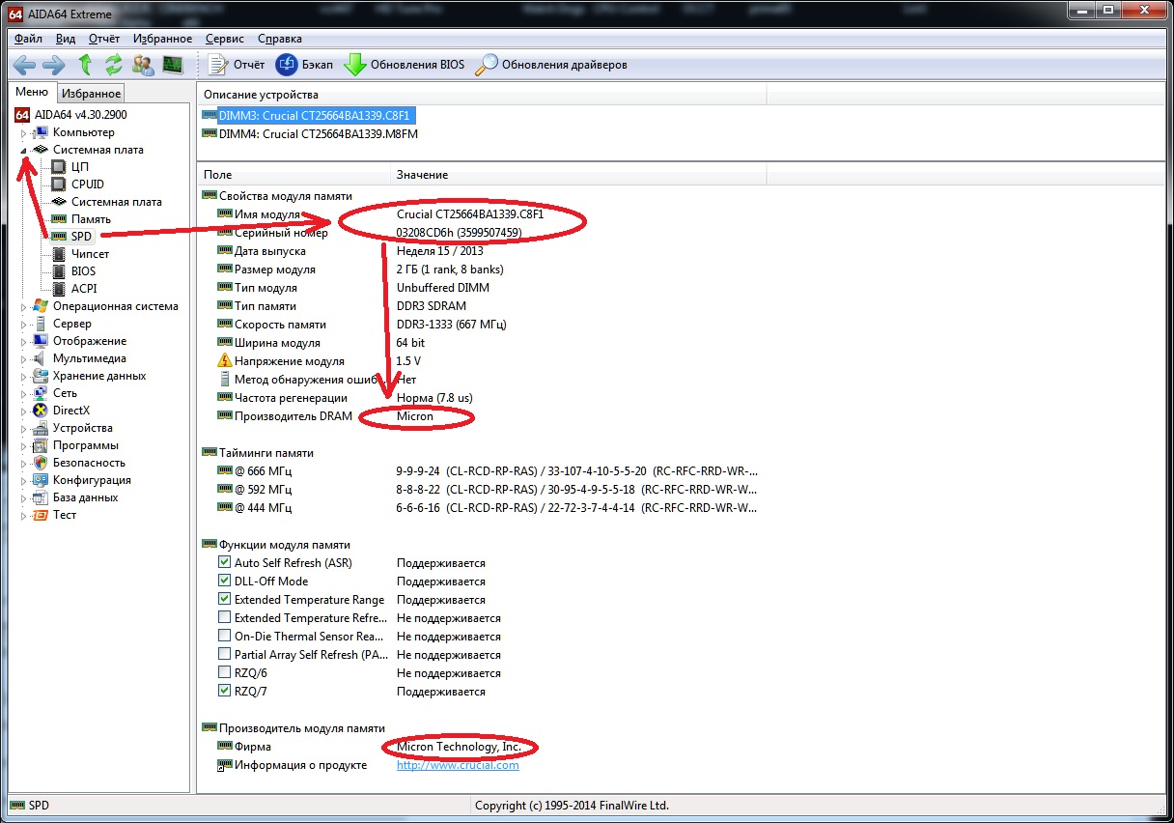The image size is (1174, 823).
Task: Open the Вид menu
Action: [x=66, y=39]
